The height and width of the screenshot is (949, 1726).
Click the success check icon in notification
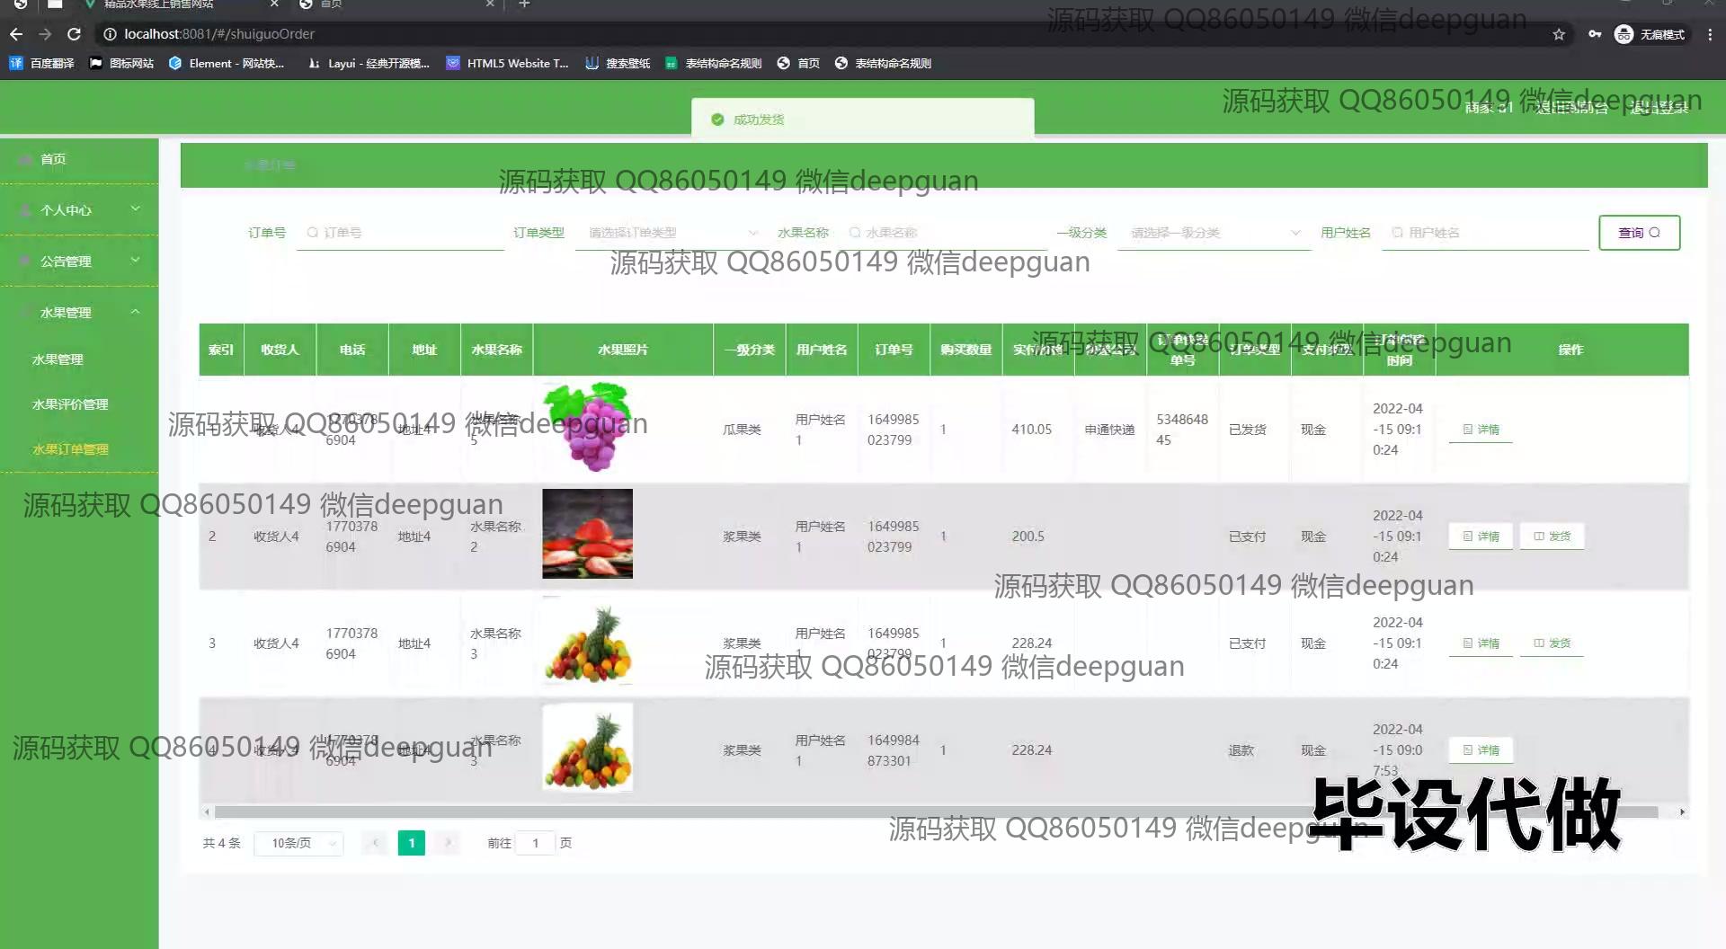click(717, 120)
